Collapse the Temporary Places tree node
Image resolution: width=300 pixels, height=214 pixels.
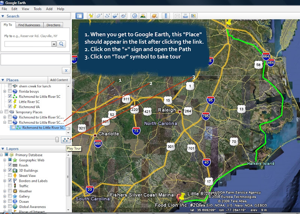point(1,112)
